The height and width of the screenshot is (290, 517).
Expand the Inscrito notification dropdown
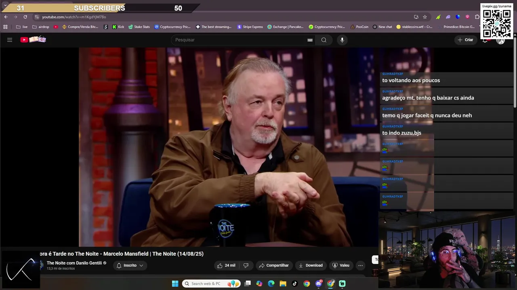pyautogui.click(x=130, y=265)
